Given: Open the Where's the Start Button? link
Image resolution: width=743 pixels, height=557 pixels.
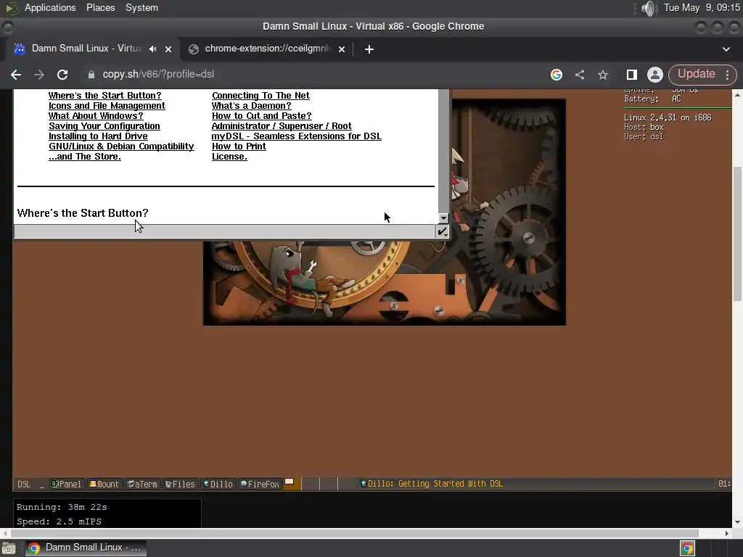Looking at the screenshot, I should pos(104,96).
